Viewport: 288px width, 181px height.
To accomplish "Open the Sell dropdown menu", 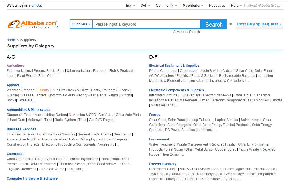I will (x=146, y=6).
